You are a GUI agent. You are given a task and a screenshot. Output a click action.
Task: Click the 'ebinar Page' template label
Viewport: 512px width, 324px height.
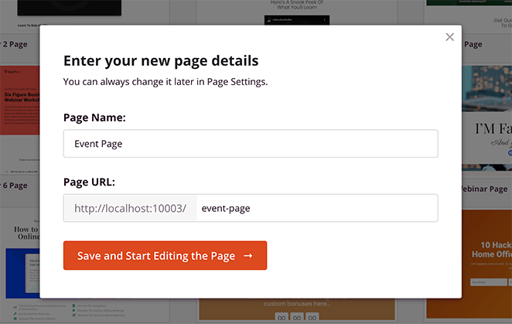(485, 189)
